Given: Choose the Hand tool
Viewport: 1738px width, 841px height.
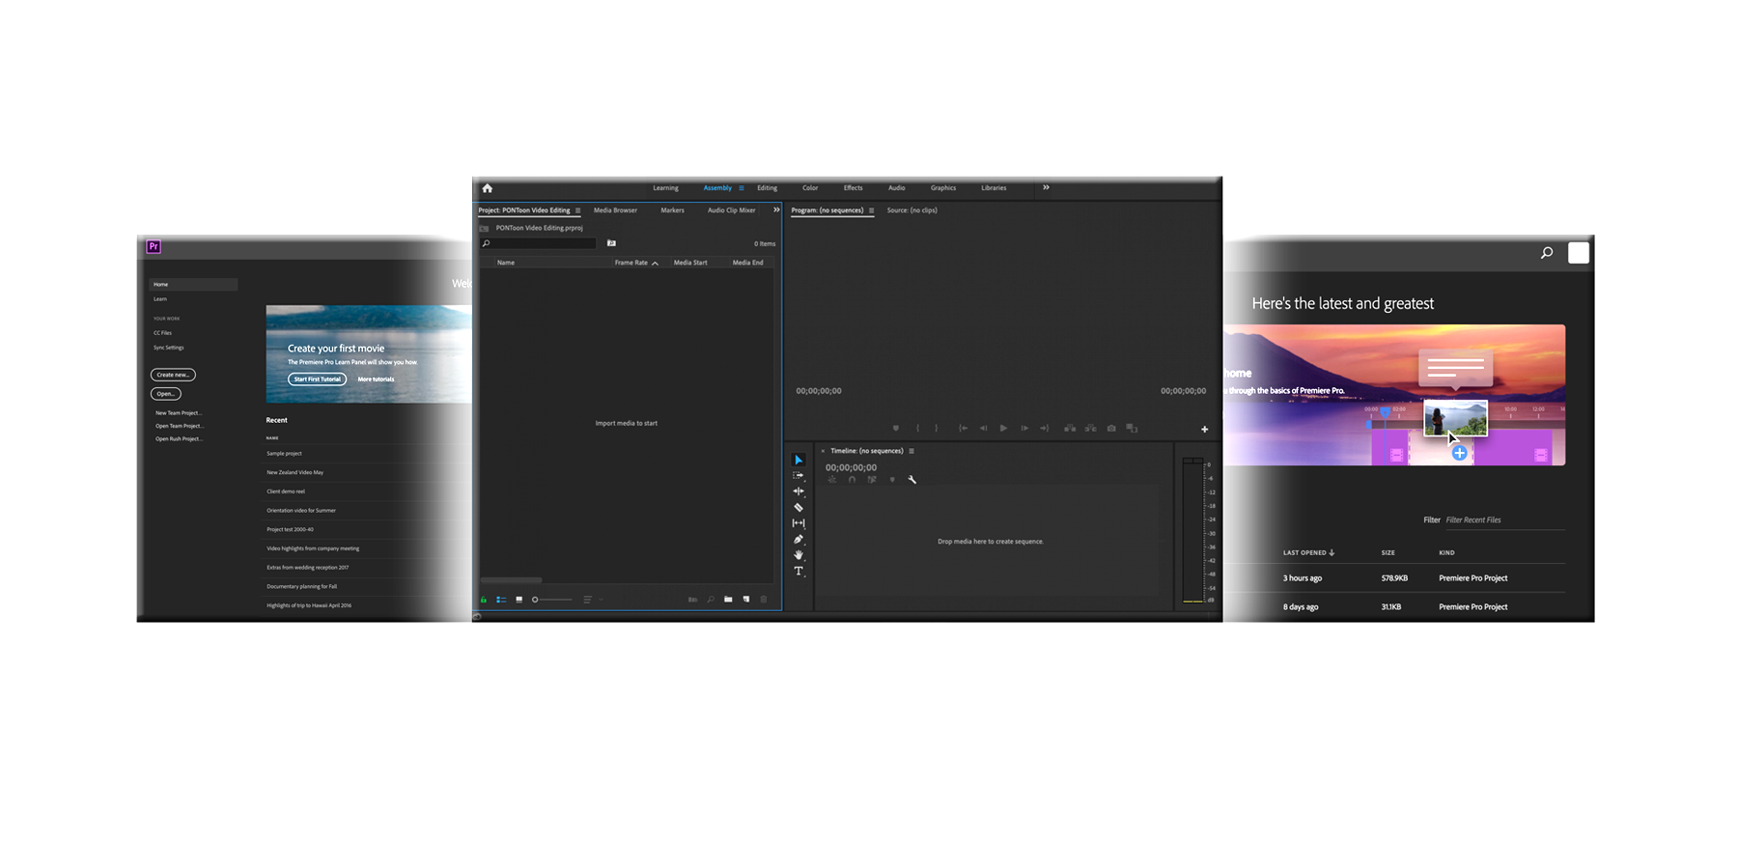Looking at the screenshot, I should click(x=799, y=555).
